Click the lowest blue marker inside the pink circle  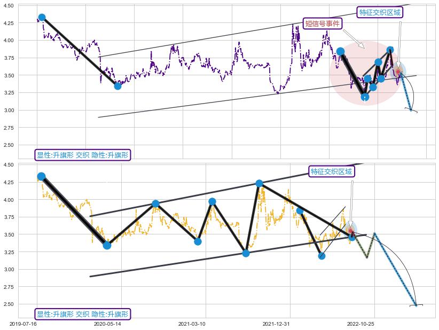[365, 97]
